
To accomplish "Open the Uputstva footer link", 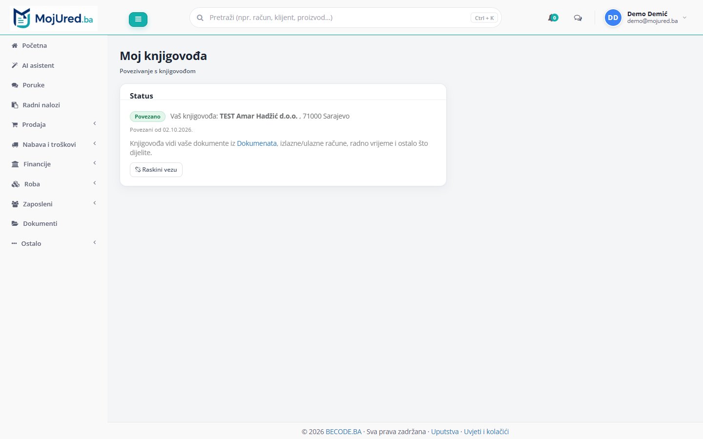I will click(445, 432).
